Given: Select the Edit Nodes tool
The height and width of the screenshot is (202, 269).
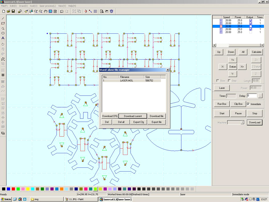Looking at the screenshot, I should (3, 59).
